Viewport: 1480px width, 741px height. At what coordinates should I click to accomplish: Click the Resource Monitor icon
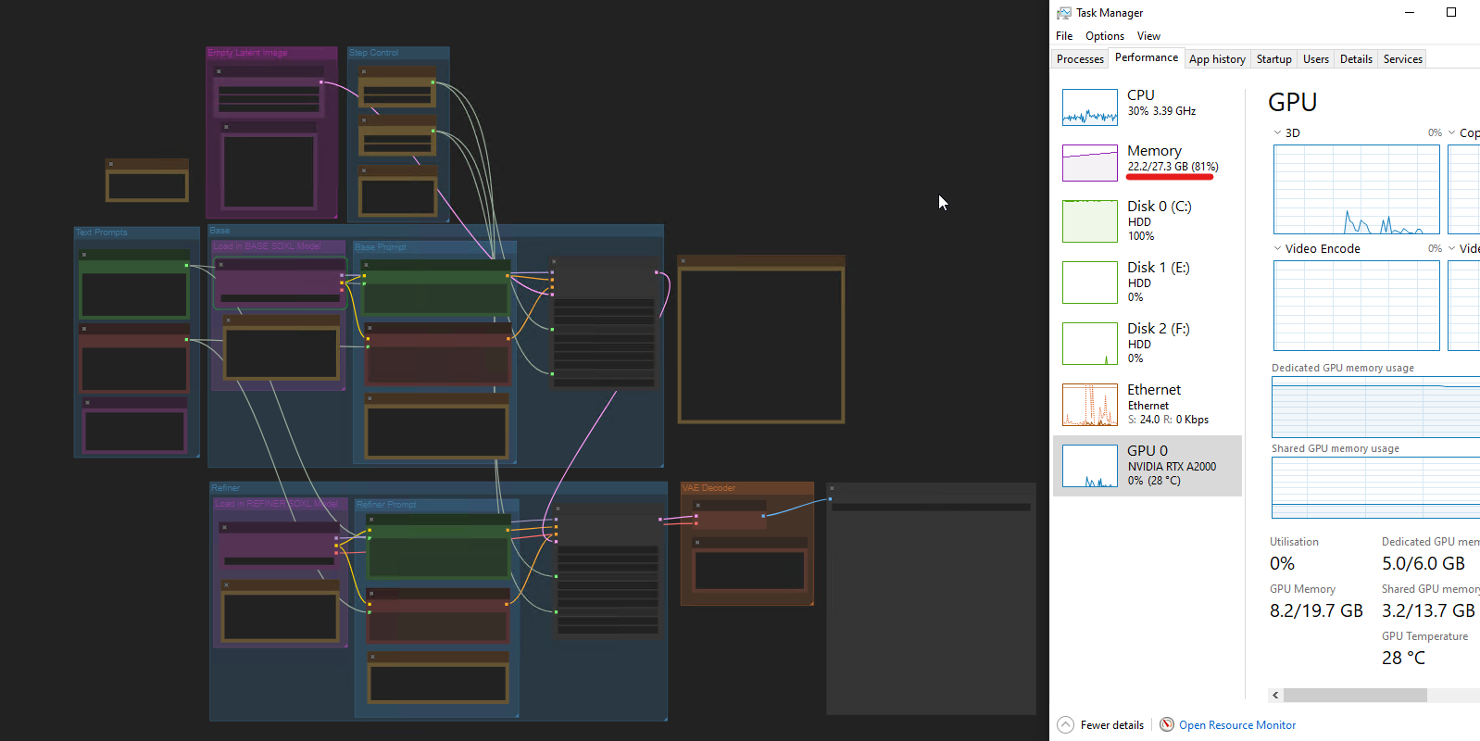point(1167,724)
